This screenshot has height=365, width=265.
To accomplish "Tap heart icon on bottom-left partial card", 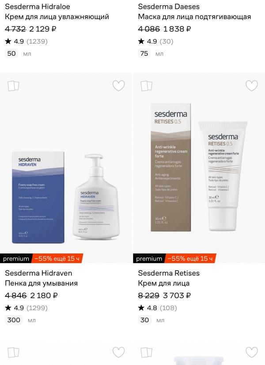I will 118,352.
